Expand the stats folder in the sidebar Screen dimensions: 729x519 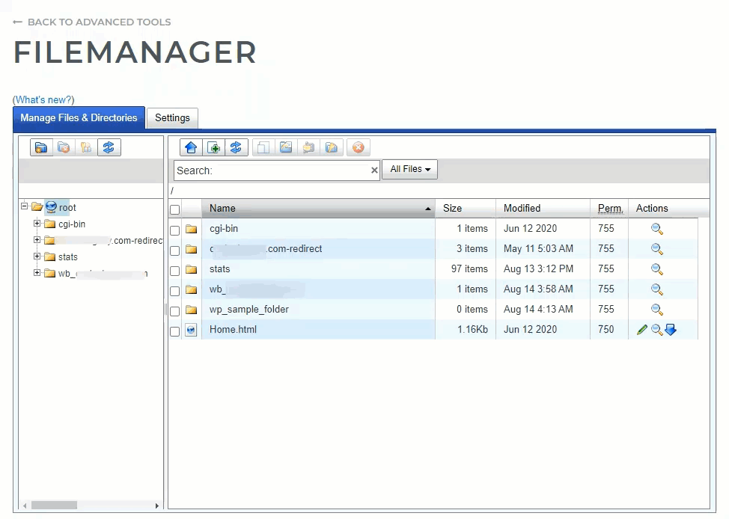(36, 257)
